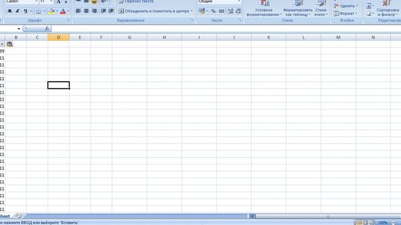Select column N header

click(x=373, y=37)
